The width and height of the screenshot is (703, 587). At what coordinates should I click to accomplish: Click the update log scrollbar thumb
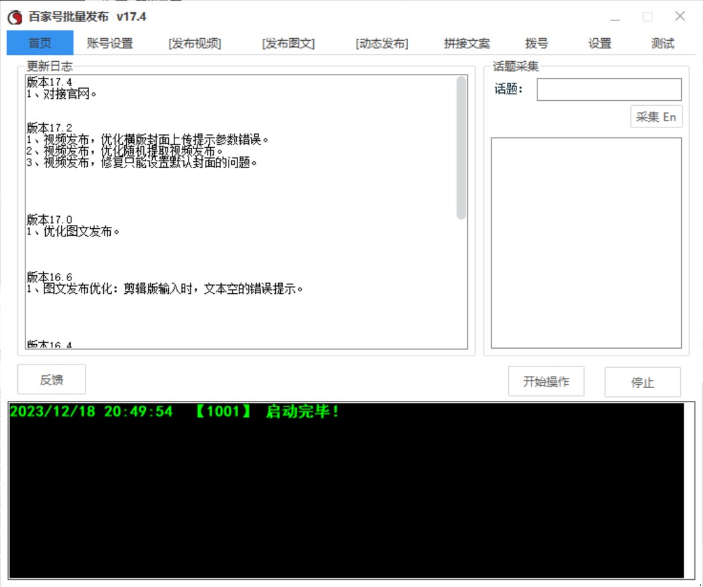pos(461,148)
